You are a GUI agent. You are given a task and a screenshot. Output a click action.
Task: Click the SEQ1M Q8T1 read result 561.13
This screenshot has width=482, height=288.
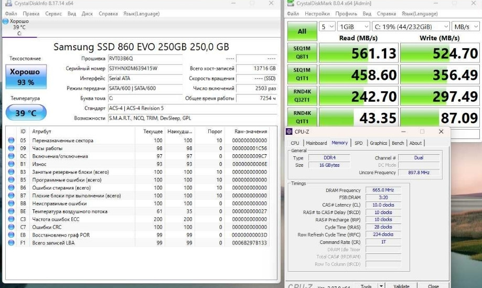click(359, 53)
